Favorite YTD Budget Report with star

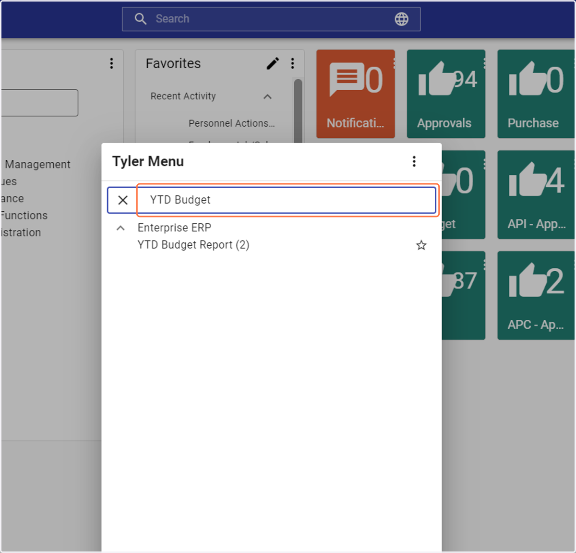click(421, 245)
